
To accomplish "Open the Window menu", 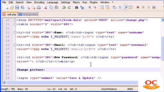I will (105, 2).
